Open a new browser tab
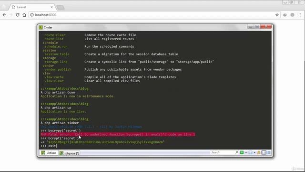 [61, 8]
